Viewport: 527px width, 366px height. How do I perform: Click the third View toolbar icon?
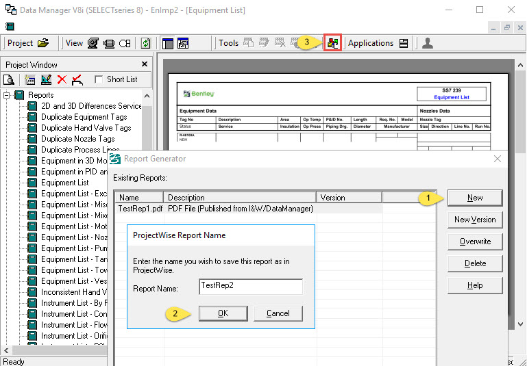(125, 43)
